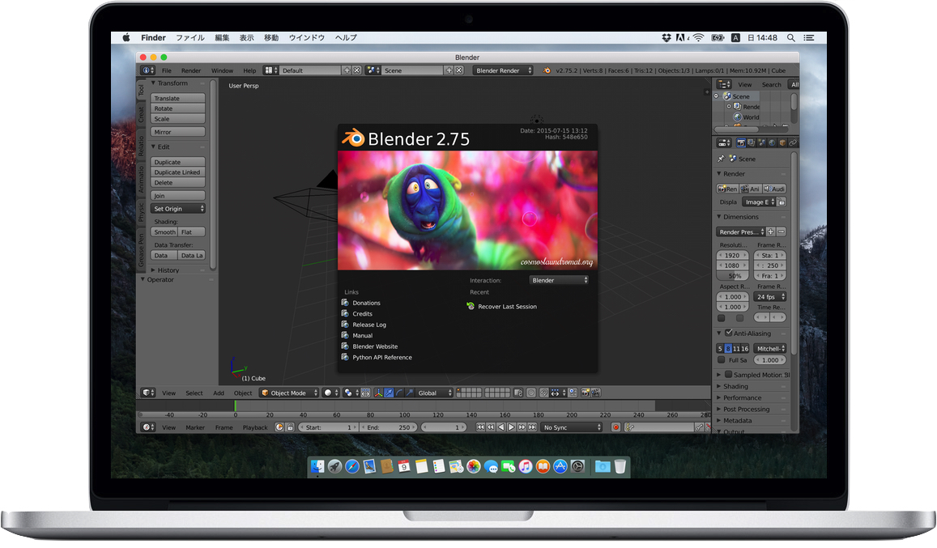Viewport: 937px width, 548px height.
Task: Open the Set Origin dropdown
Action: pos(178,209)
